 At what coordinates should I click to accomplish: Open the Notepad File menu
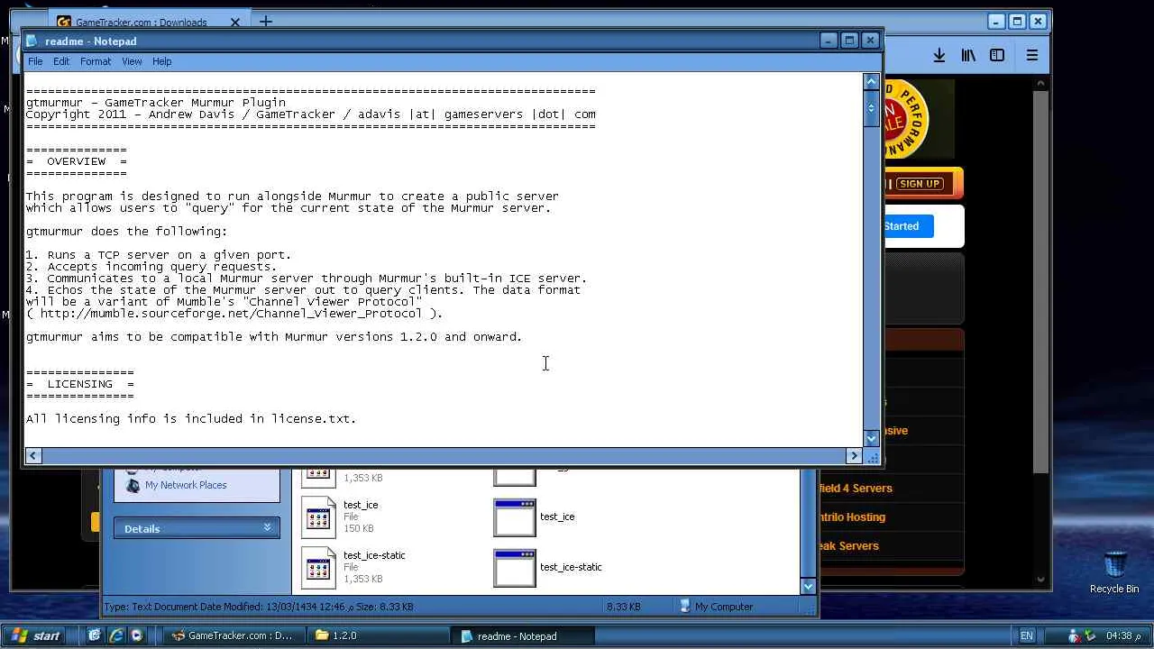[35, 61]
